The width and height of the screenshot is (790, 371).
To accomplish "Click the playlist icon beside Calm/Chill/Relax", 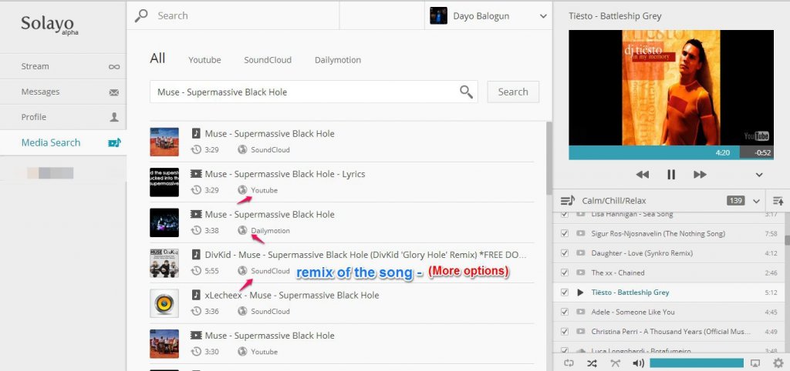I will pos(567,201).
